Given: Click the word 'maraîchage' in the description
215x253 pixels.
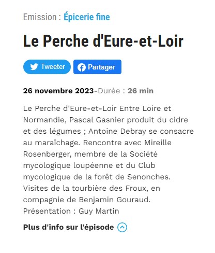Looking at the screenshot, I should (x=57, y=143).
